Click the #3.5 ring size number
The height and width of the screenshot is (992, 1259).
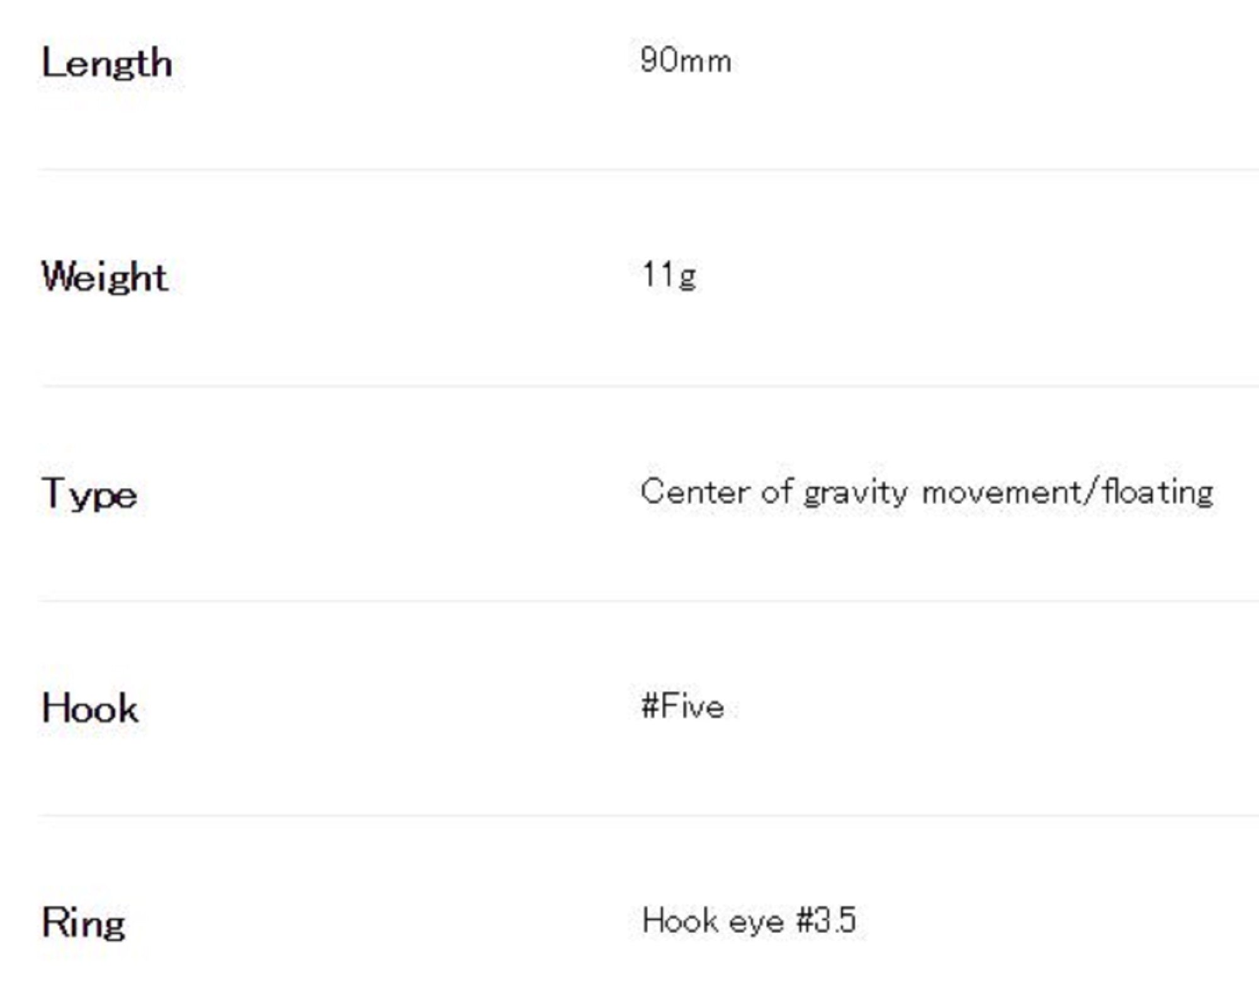click(826, 921)
